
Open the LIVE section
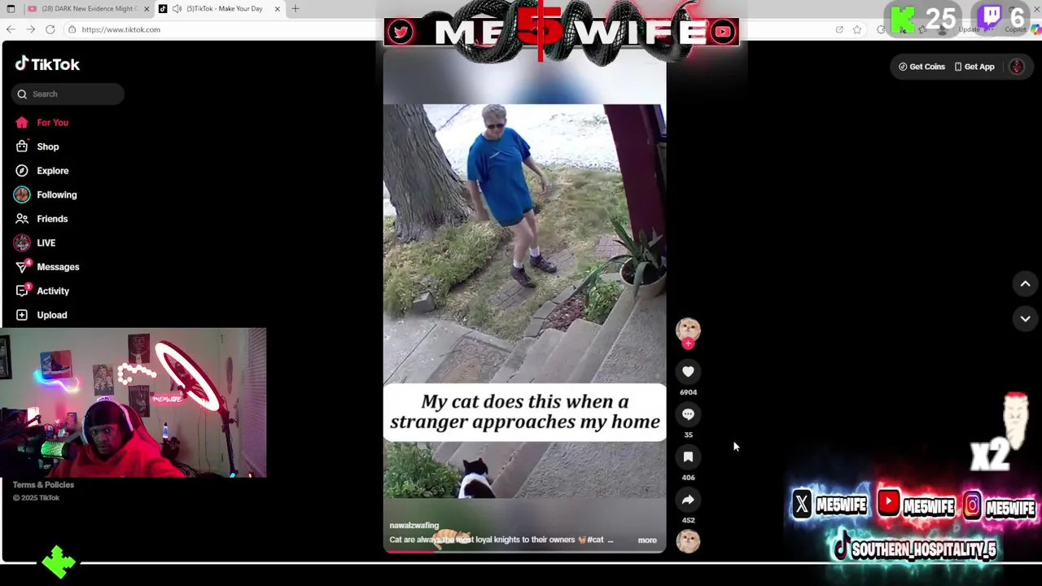click(x=35, y=243)
